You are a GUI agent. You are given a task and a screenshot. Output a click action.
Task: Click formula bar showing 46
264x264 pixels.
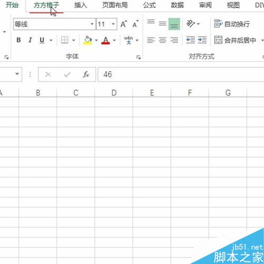click(181, 74)
